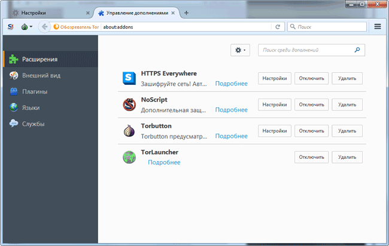Image resolution: width=389 pixels, height=246 pixels.
Task: Click Удалить for HTTPS Everywhere
Action: (x=347, y=78)
